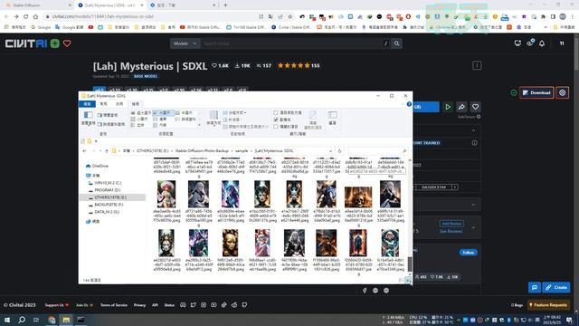The width and height of the screenshot is (579, 326).
Task: Click the Explorer up-folder arrow
Action: click(107, 151)
